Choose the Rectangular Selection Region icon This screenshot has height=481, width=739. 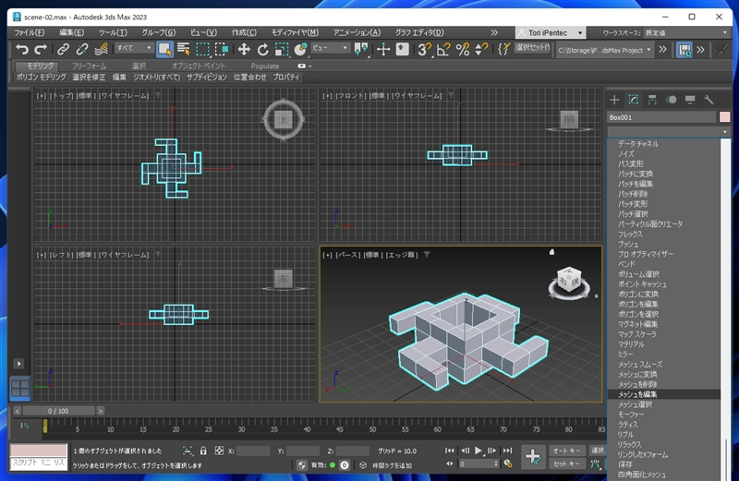[202, 49]
